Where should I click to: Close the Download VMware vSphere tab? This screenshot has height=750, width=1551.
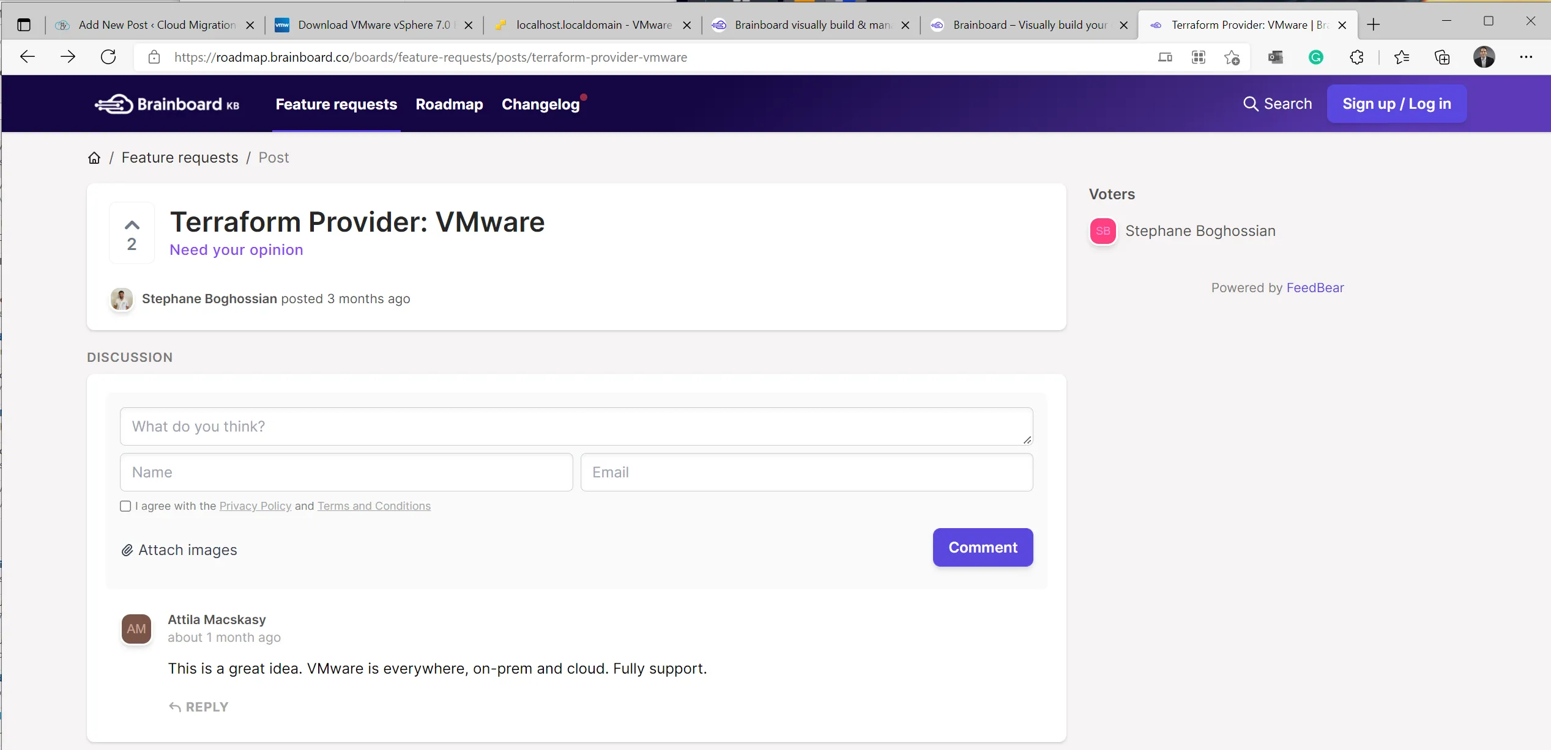(469, 25)
